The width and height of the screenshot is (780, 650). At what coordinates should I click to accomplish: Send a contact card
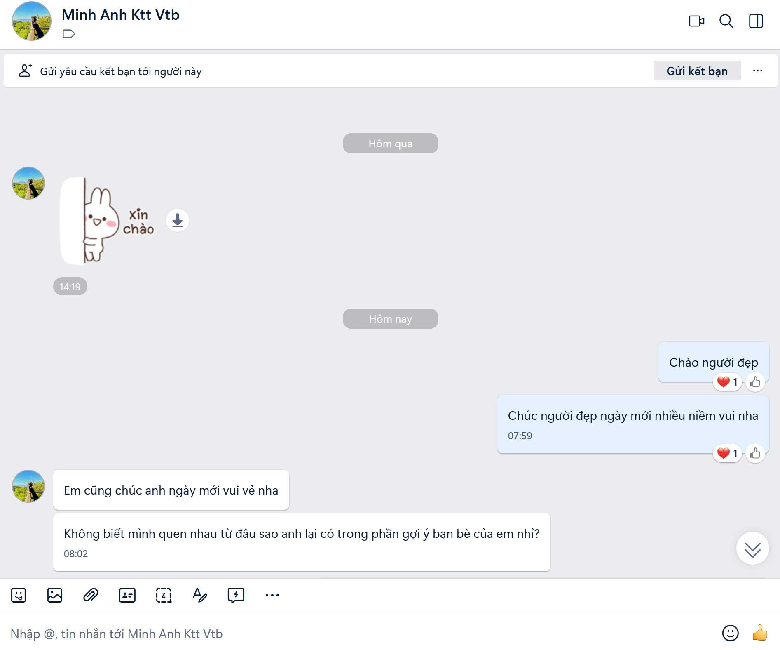point(127,595)
